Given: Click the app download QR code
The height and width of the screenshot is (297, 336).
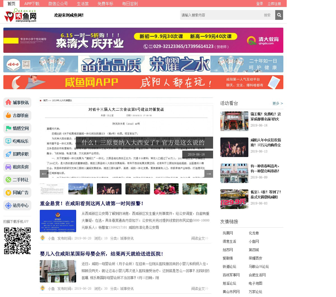Looking at the screenshot, I should [17, 241].
